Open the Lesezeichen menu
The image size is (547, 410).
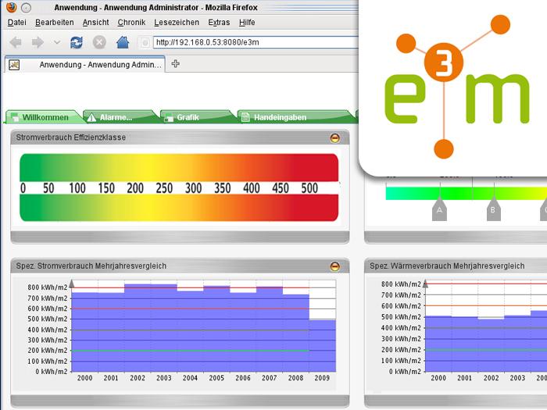coord(177,23)
